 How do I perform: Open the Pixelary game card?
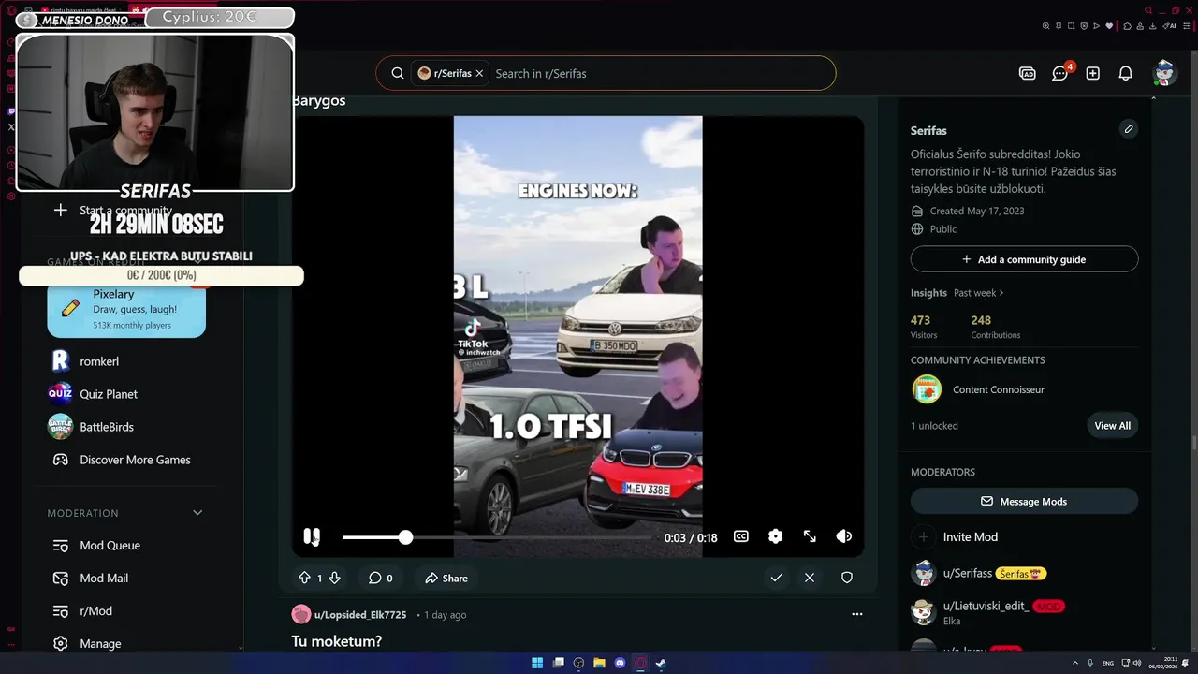point(126,310)
